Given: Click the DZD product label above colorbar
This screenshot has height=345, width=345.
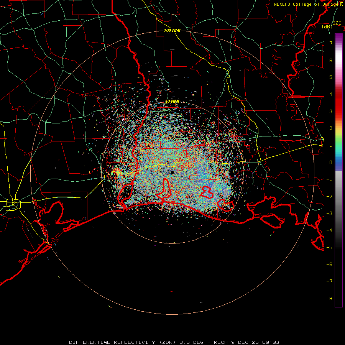Looking at the screenshot, I should tap(337, 23).
